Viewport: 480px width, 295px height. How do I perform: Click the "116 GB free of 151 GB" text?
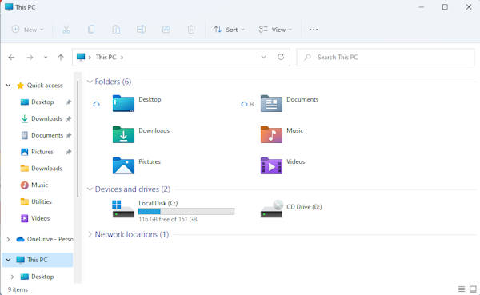click(x=168, y=219)
